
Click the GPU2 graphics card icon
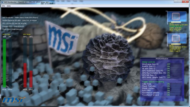[x=177, y=39]
